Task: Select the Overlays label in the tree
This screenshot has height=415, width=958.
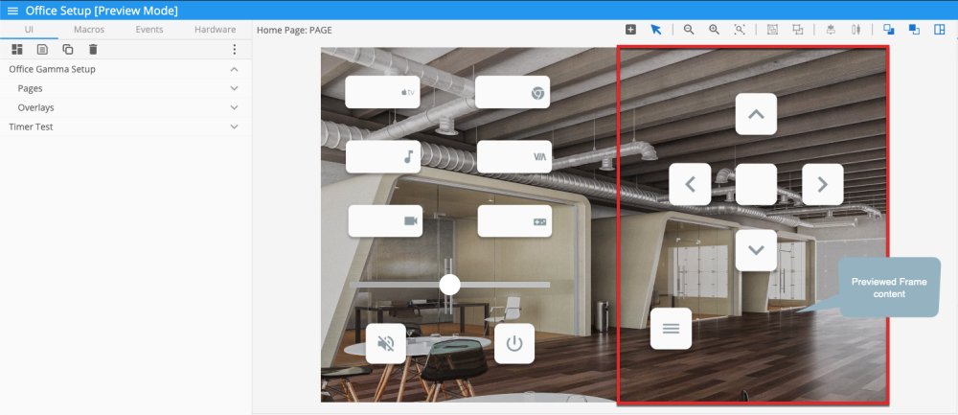Action: click(36, 107)
